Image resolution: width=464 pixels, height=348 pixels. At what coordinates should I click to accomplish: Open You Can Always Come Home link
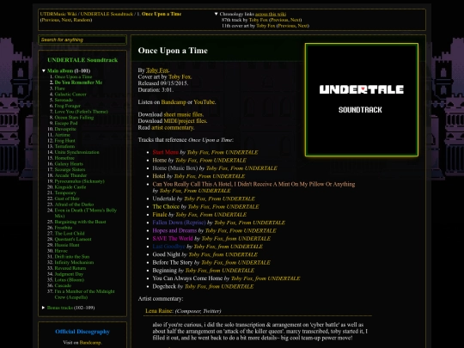pos(187,278)
